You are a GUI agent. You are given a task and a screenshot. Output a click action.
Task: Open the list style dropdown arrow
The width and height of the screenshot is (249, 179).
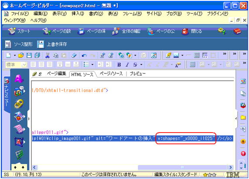(92, 65)
